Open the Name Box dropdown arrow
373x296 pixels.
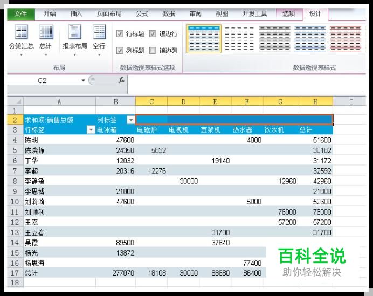pos(83,80)
